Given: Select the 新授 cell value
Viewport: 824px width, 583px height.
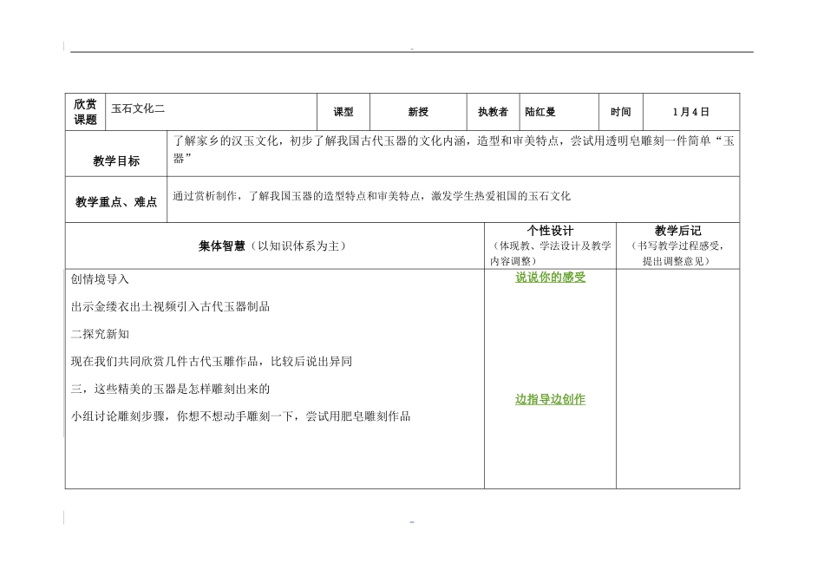Looking at the screenshot, I should (x=418, y=112).
